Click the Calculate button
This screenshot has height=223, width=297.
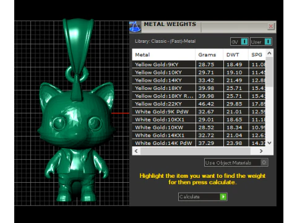point(203,197)
